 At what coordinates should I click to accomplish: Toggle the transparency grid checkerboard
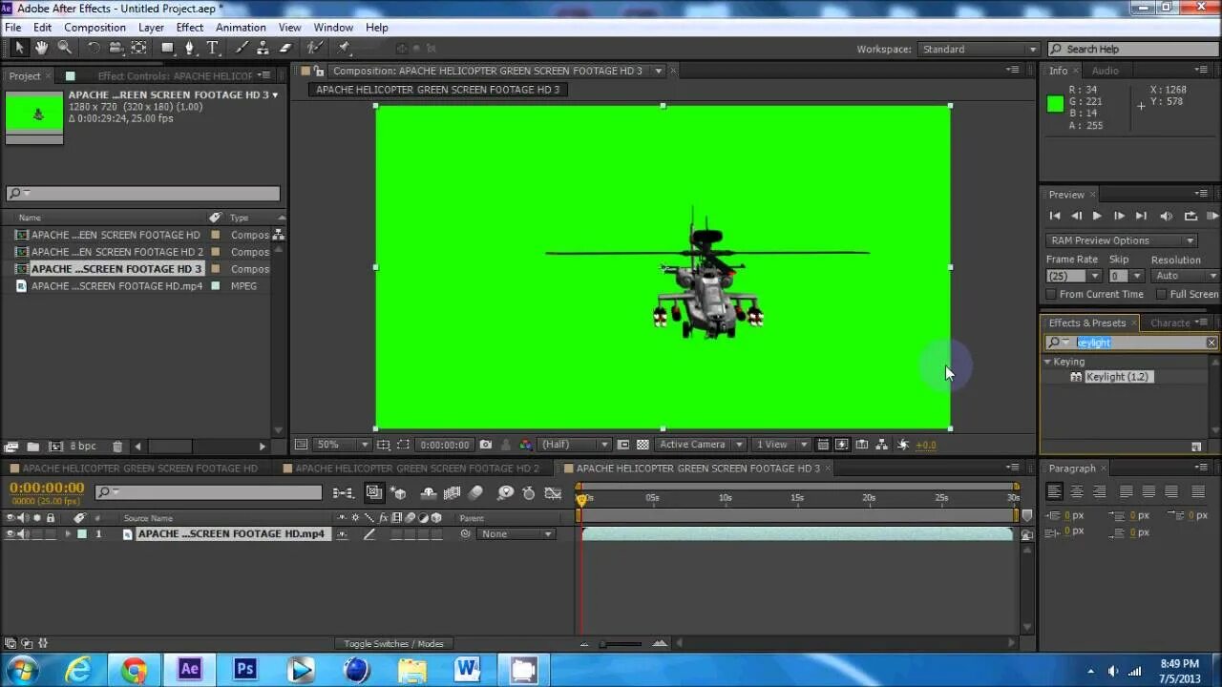(x=643, y=445)
